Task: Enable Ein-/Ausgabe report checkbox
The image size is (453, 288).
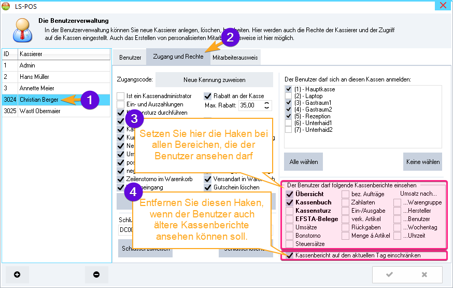Action: point(346,211)
